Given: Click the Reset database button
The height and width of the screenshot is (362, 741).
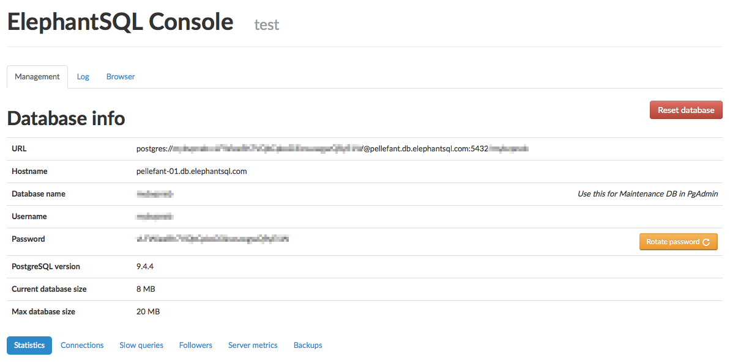Looking at the screenshot, I should 685,110.
